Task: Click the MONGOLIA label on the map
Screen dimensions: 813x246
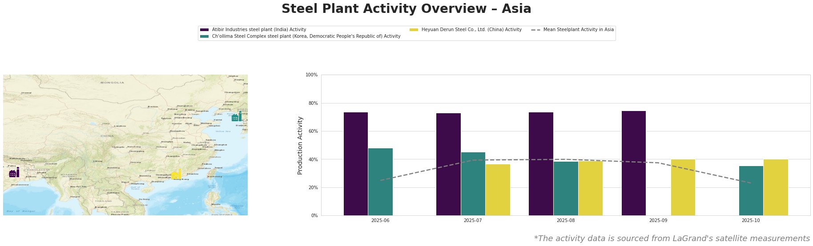Action: click(x=112, y=83)
